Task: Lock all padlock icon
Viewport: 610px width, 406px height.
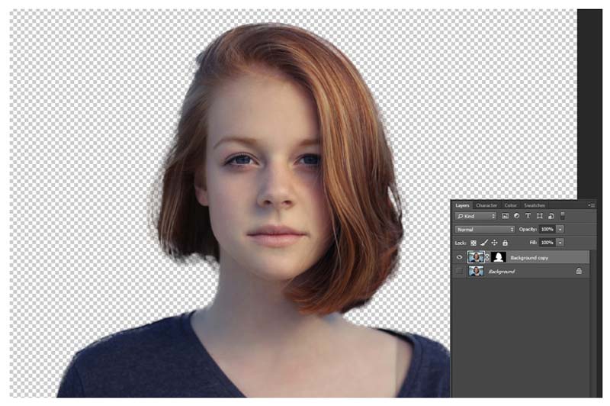Action: [505, 243]
